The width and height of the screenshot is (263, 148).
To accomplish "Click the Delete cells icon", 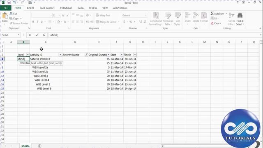I will (196, 16).
